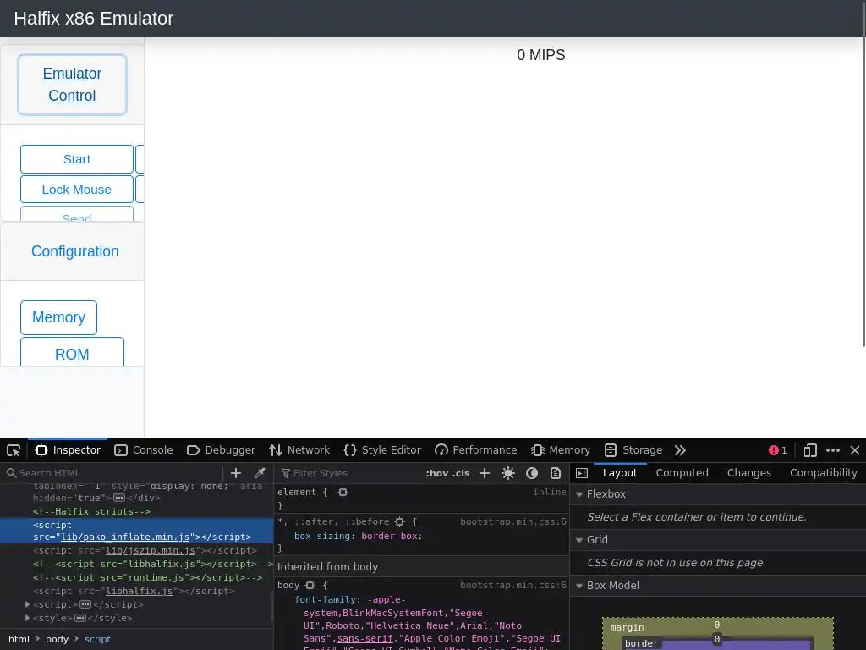Select the Layout sidebar tab
The height and width of the screenshot is (650, 866).
tap(620, 473)
